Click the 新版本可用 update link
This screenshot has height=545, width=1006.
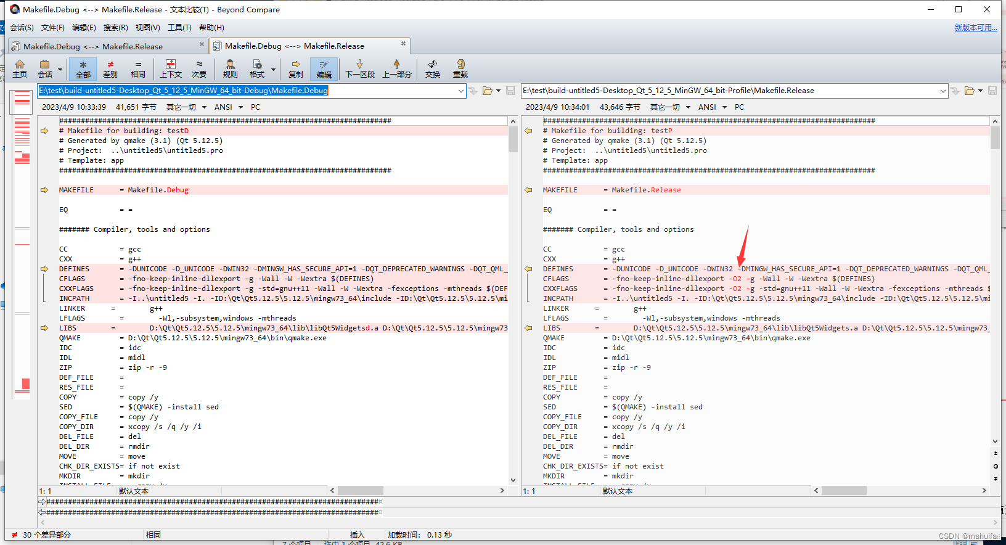click(x=976, y=28)
